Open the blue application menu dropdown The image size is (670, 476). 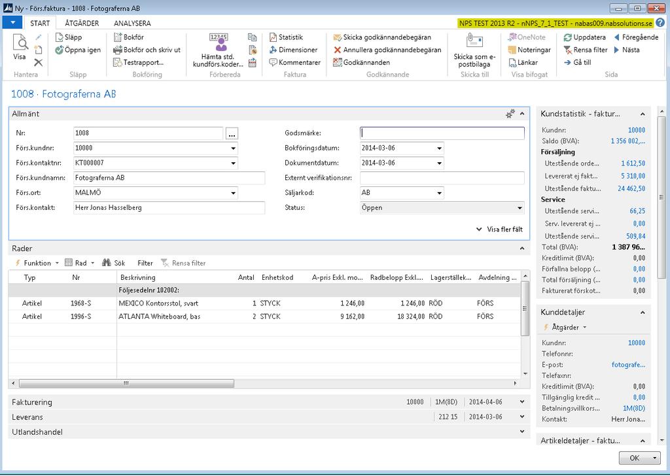pos(12,23)
